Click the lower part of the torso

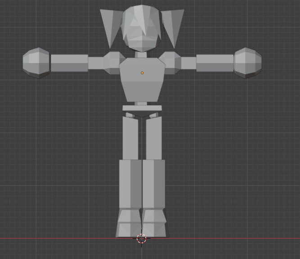(142, 91)
